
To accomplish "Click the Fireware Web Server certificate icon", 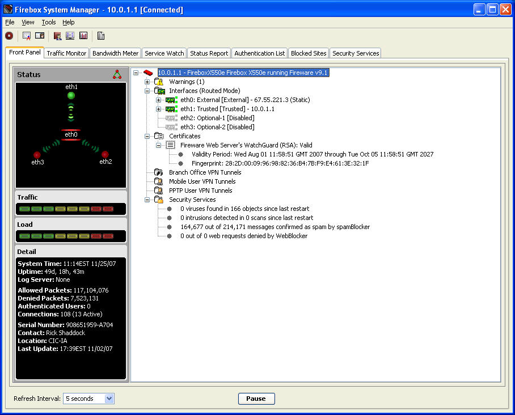I will tap(171, 145).
